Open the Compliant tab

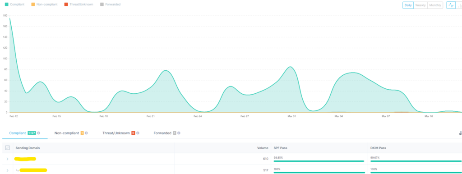(x=25, y=133)
